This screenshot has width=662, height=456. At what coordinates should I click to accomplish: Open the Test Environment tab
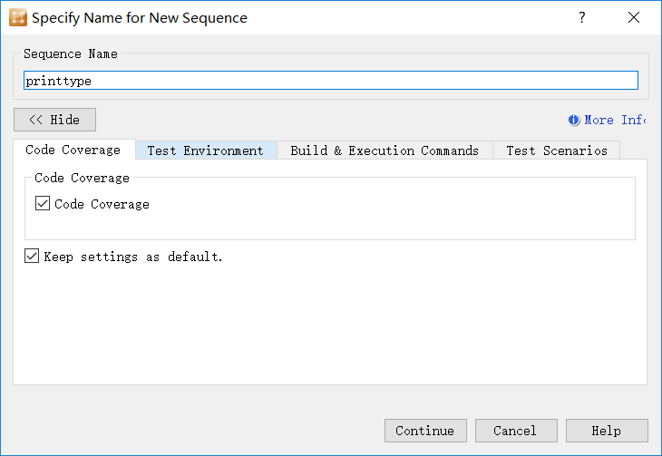click(x=206, y=150)
